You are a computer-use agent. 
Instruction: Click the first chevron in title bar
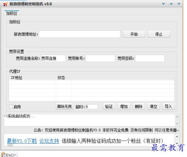(x=163, y=4)
